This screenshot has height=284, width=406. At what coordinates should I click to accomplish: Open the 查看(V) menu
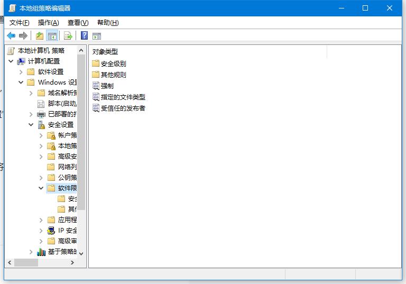tap(78, 23)
